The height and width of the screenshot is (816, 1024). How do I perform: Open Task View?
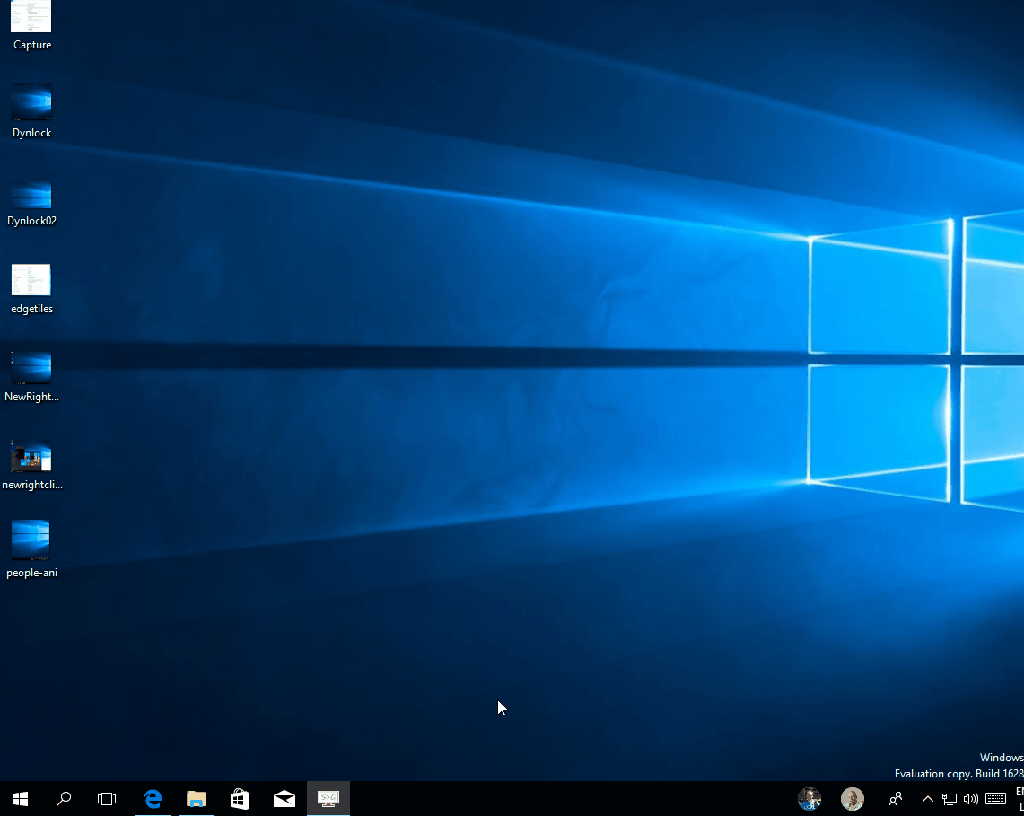pos(107,799)
